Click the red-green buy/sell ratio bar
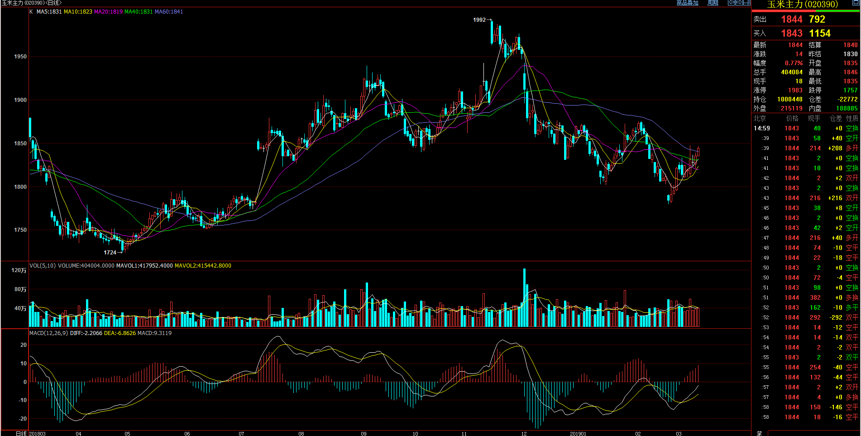Image resolution: width=861 pixels, height=436 pixels. 806,11
